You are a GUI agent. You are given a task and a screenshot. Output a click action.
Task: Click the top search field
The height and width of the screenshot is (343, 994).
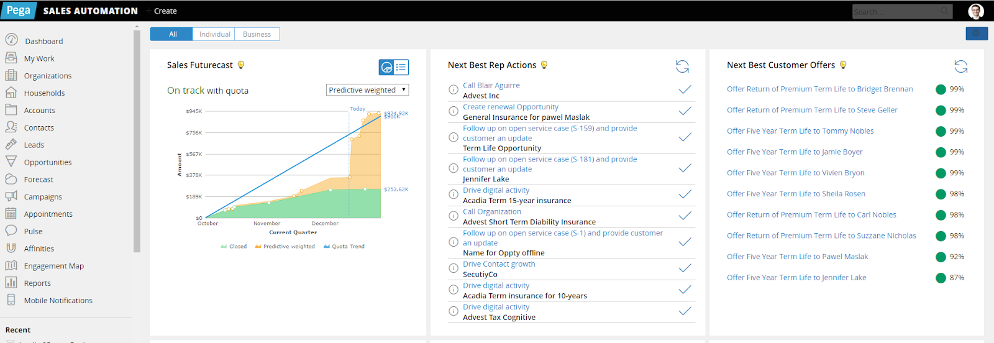901,11
